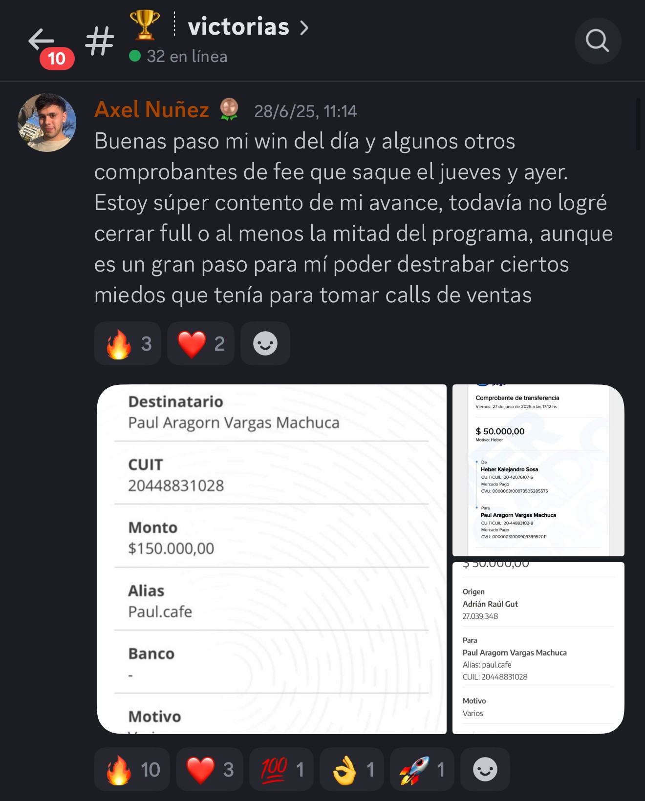The height and width of the screenshot is (801, 645).
Task: Open the large $150.000,00 receipt image
Action: tap(272, 559)
